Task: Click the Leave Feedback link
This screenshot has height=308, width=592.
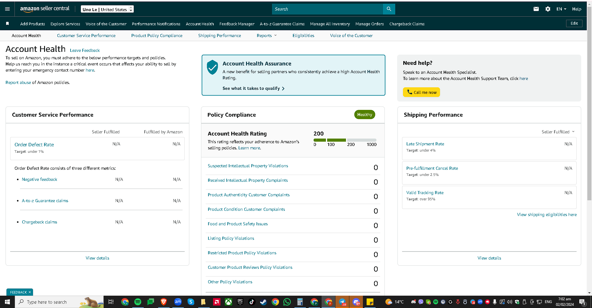Action: tap(85, 50)
